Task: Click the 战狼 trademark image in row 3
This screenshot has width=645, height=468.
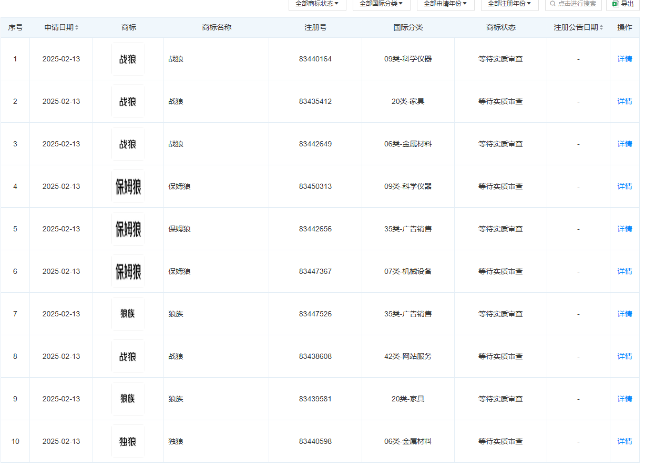Action: click(128, 144)
